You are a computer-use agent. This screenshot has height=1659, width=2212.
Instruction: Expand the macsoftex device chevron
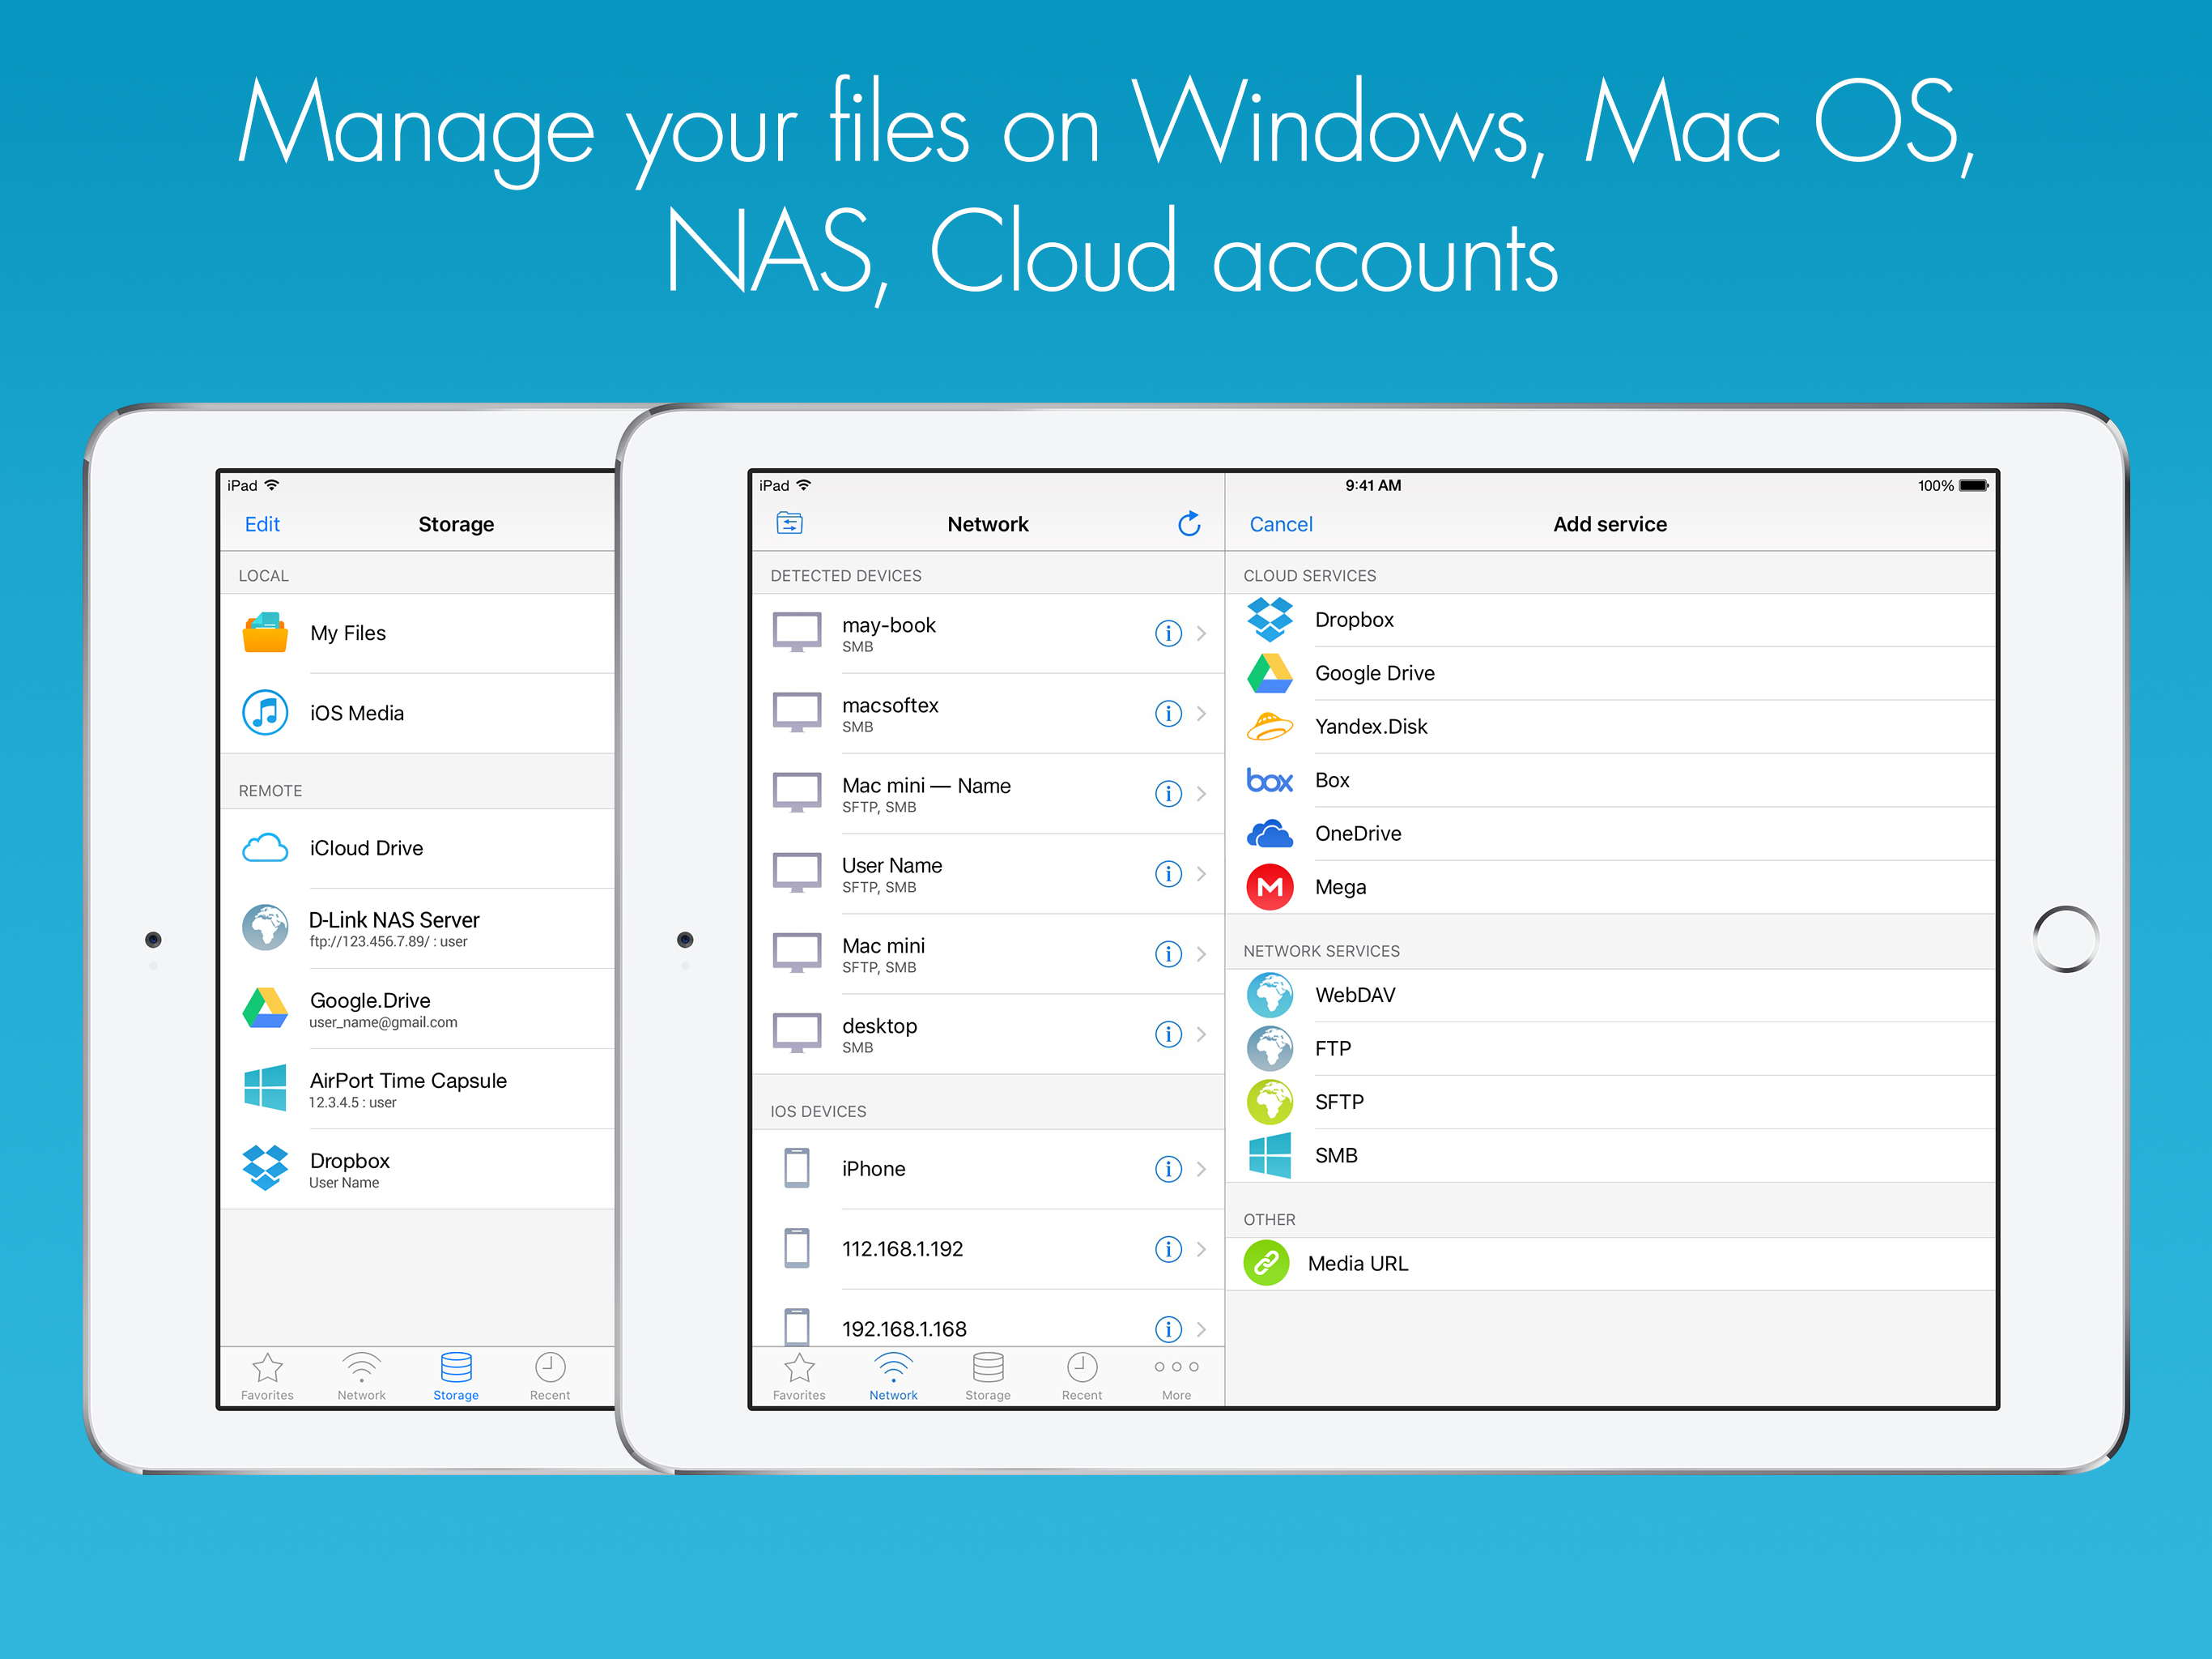[x=1201, y=714]
